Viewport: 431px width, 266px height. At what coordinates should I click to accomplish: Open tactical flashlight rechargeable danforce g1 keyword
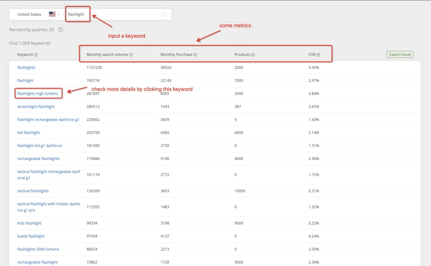[x=48, y=175]
